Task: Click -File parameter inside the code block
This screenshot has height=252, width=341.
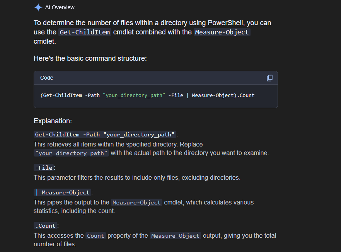Action: click(x=176, y=95)
